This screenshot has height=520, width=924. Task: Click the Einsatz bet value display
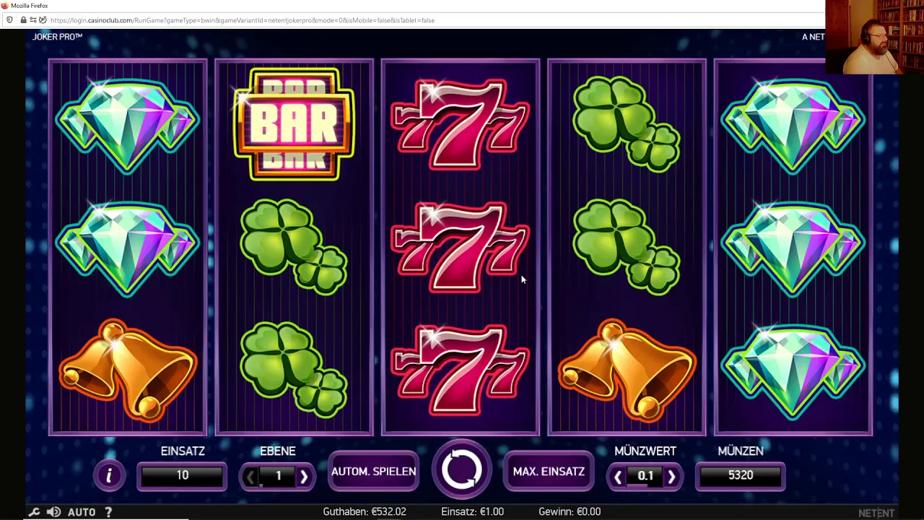[182, 475]
